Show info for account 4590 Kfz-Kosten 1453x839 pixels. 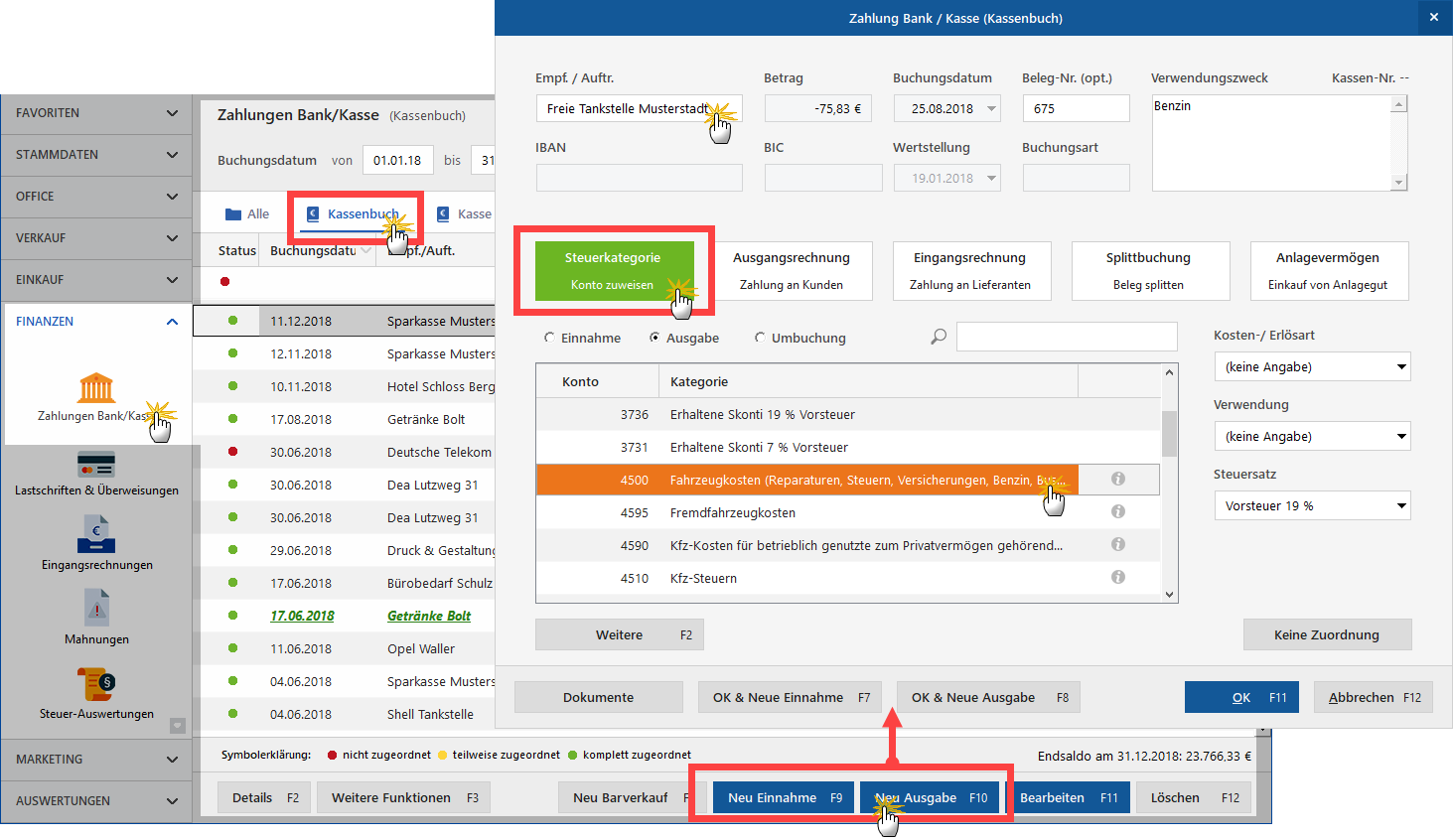tap(1118, 544)
